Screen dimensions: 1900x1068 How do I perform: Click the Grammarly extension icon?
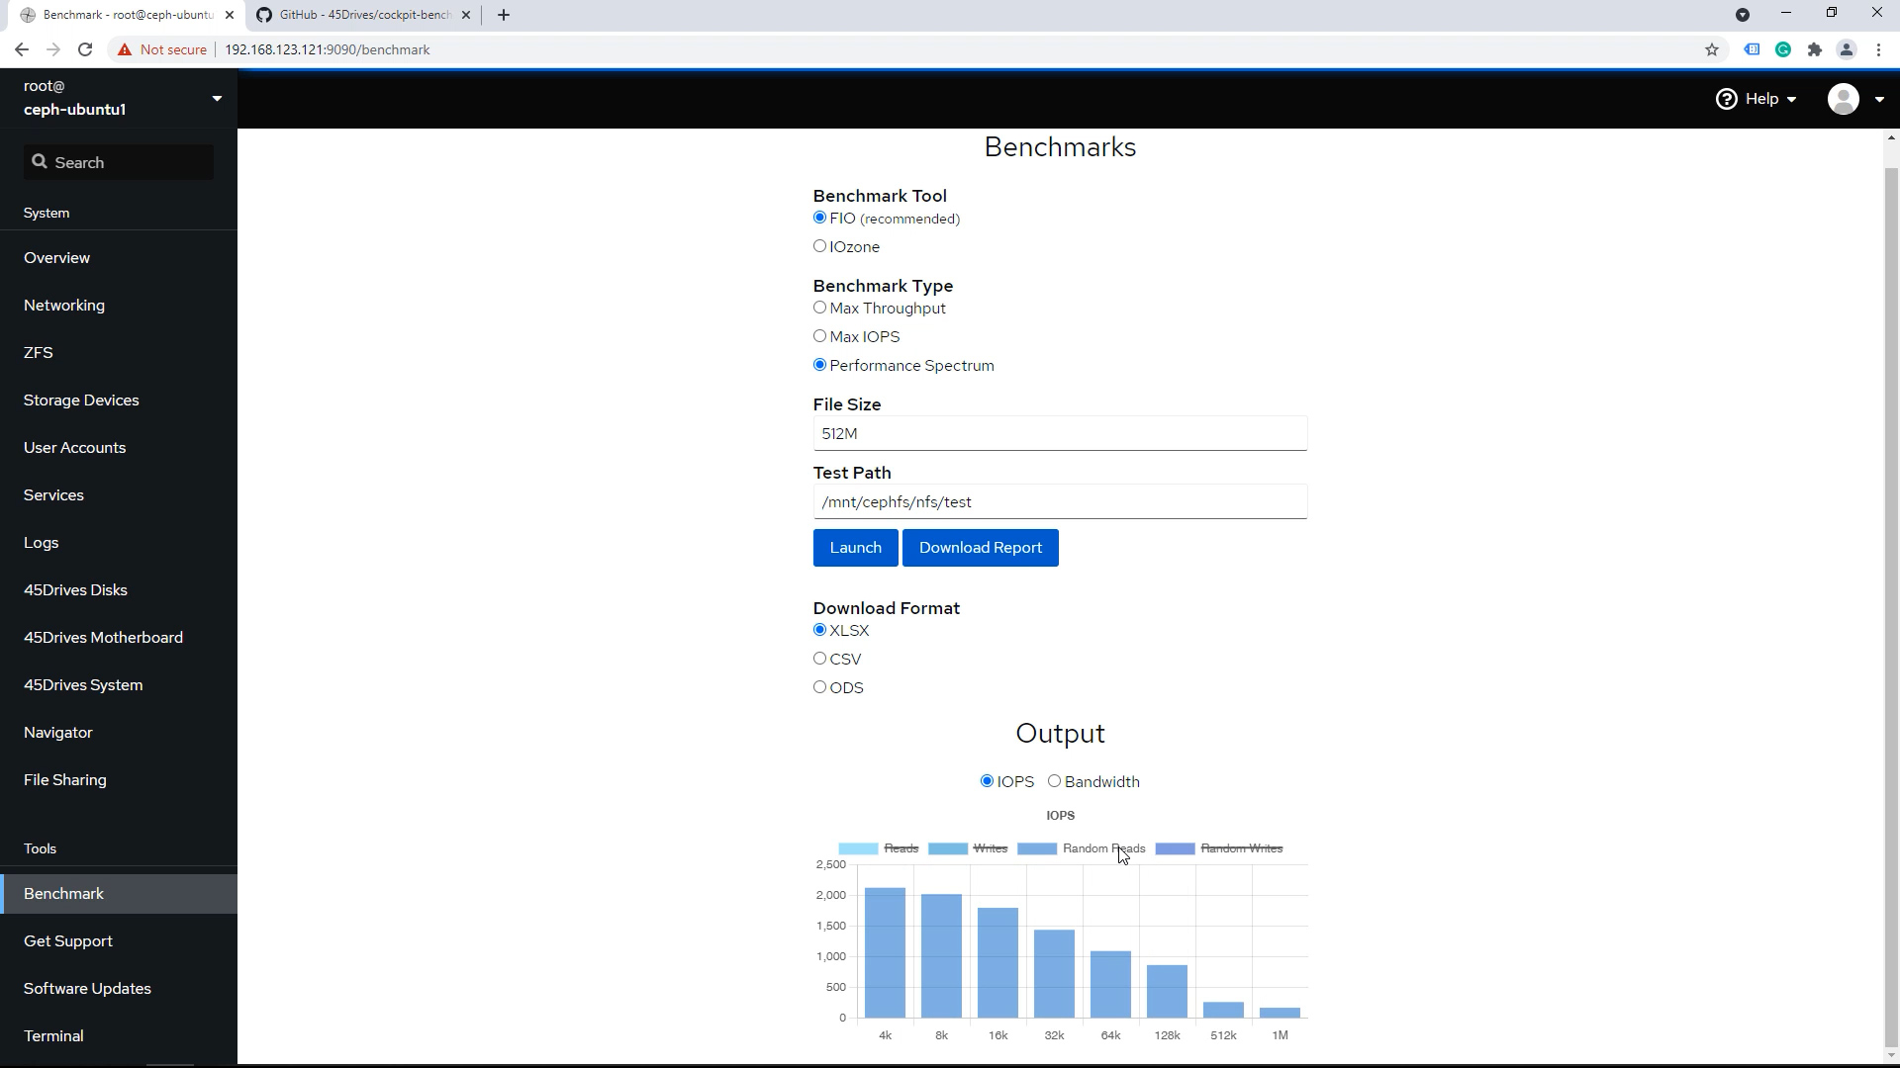point(1783,49)
